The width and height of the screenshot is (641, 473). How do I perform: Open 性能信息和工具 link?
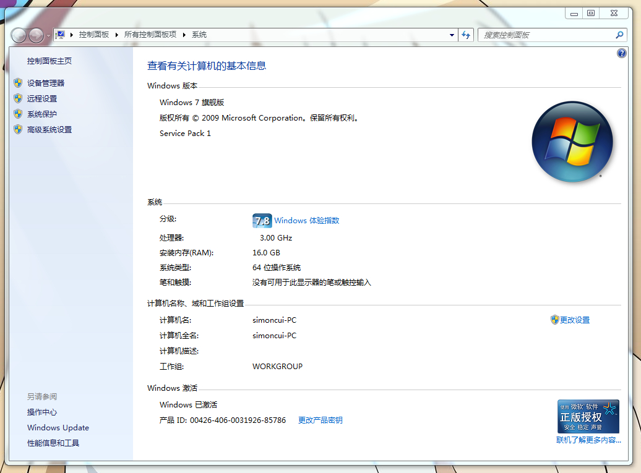pos(53,443)
